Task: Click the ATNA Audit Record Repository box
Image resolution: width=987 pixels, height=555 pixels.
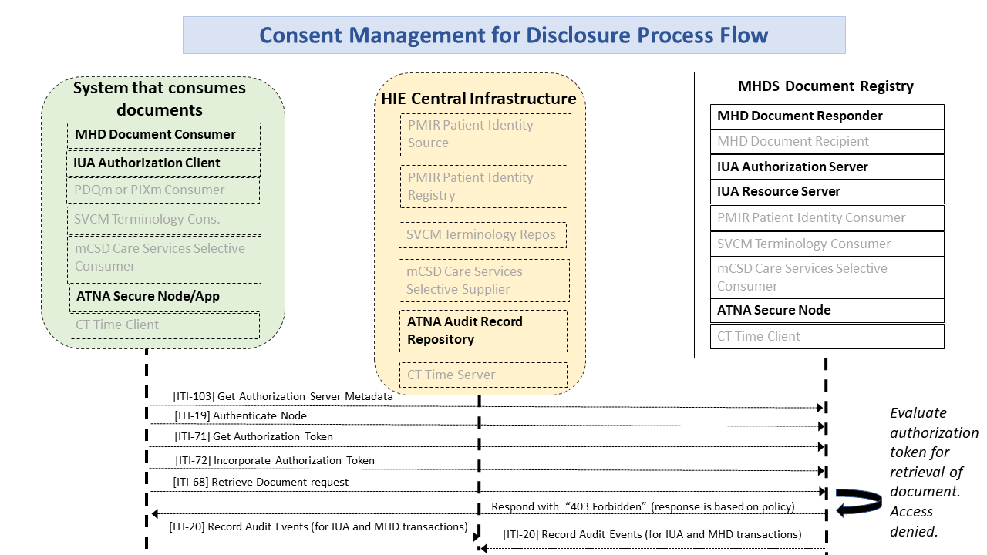Action: (x=483, y=331)
